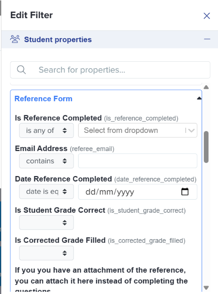
Task: Click the Student properties section header
Action: (109, 39)
